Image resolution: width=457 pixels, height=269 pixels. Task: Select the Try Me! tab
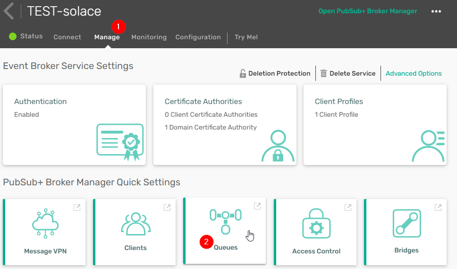[246, 37]
